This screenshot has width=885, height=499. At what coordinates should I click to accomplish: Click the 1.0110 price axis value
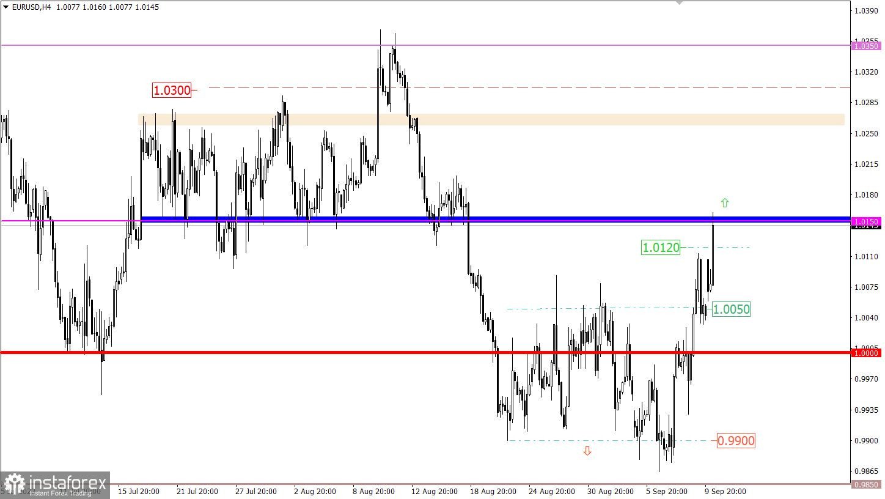[867, 257]
